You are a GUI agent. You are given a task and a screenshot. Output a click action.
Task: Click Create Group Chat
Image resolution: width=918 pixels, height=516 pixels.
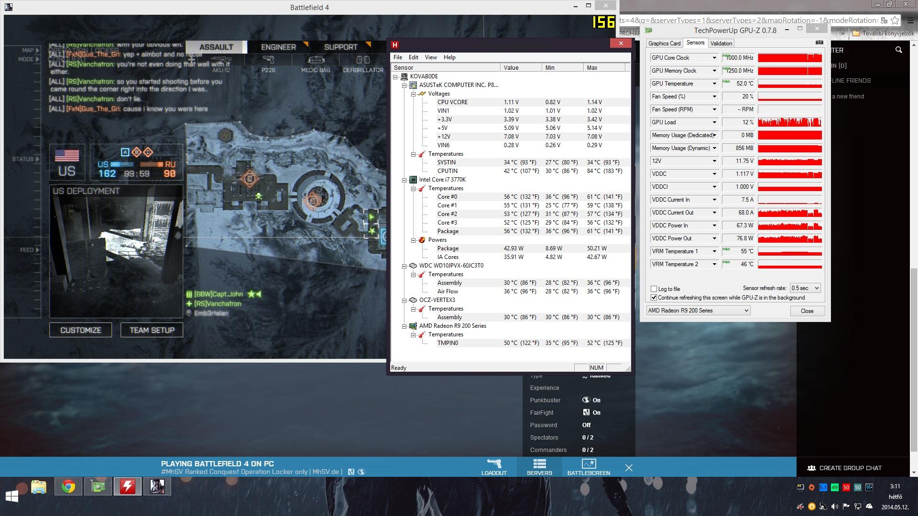click(850, 468)
